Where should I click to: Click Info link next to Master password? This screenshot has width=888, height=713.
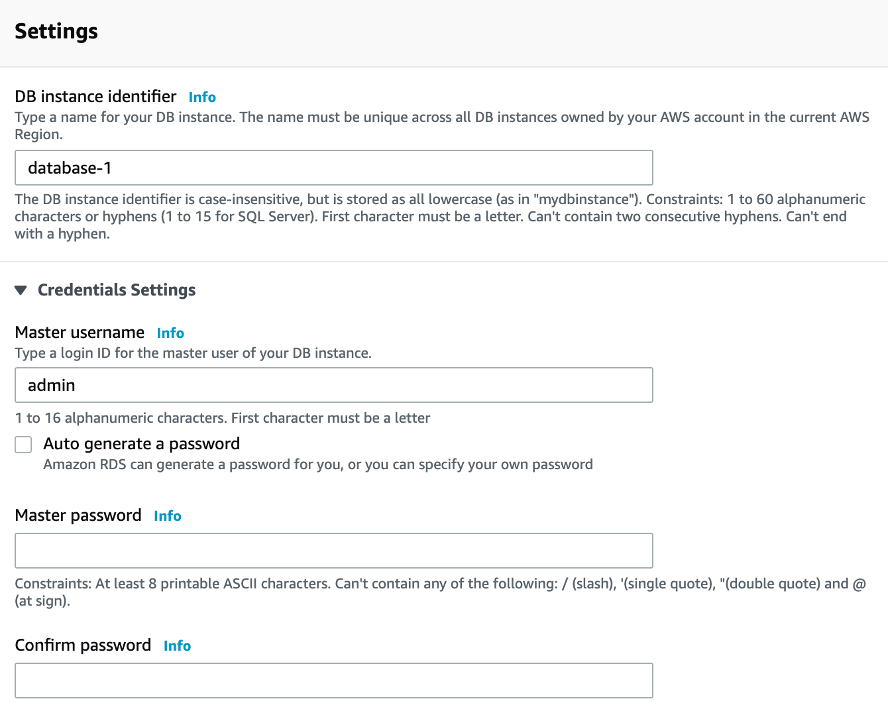click(167, 516)
